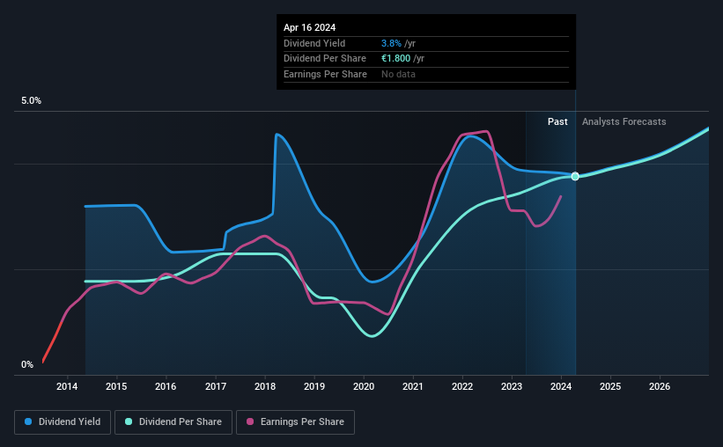Select the 'Analysts Forecasts' label
The width and height of the screenshot is (723, 447).
click(x=623, y=121)
